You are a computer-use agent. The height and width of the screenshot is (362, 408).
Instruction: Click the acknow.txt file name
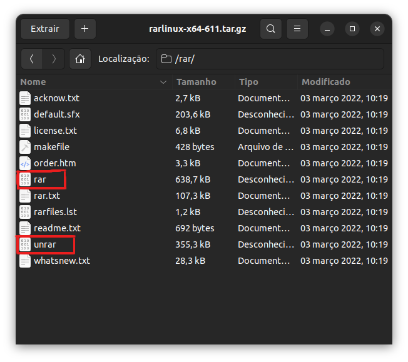tap(56, 98)
